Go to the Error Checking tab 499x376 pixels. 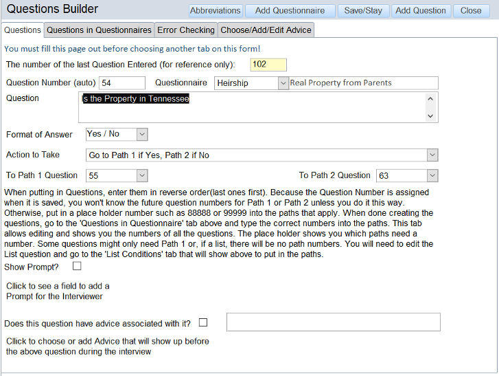click(x=186, y=30)
